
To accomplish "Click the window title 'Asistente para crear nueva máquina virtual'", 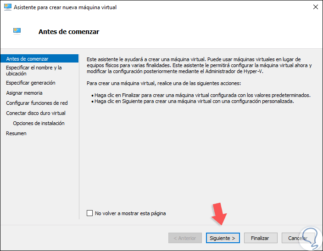I will click(66, 7).
